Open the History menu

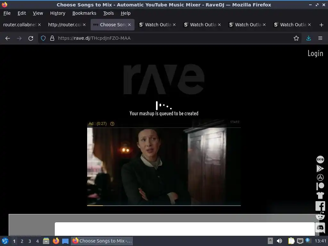(58, 13)
